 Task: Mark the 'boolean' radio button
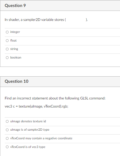tap(7, 58)
